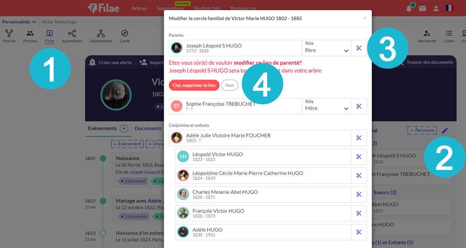Viewport: 466px width, 248px height.
Task: Click scissors icon for Sophie Françoise TREBUCHET
Action: 359,106
